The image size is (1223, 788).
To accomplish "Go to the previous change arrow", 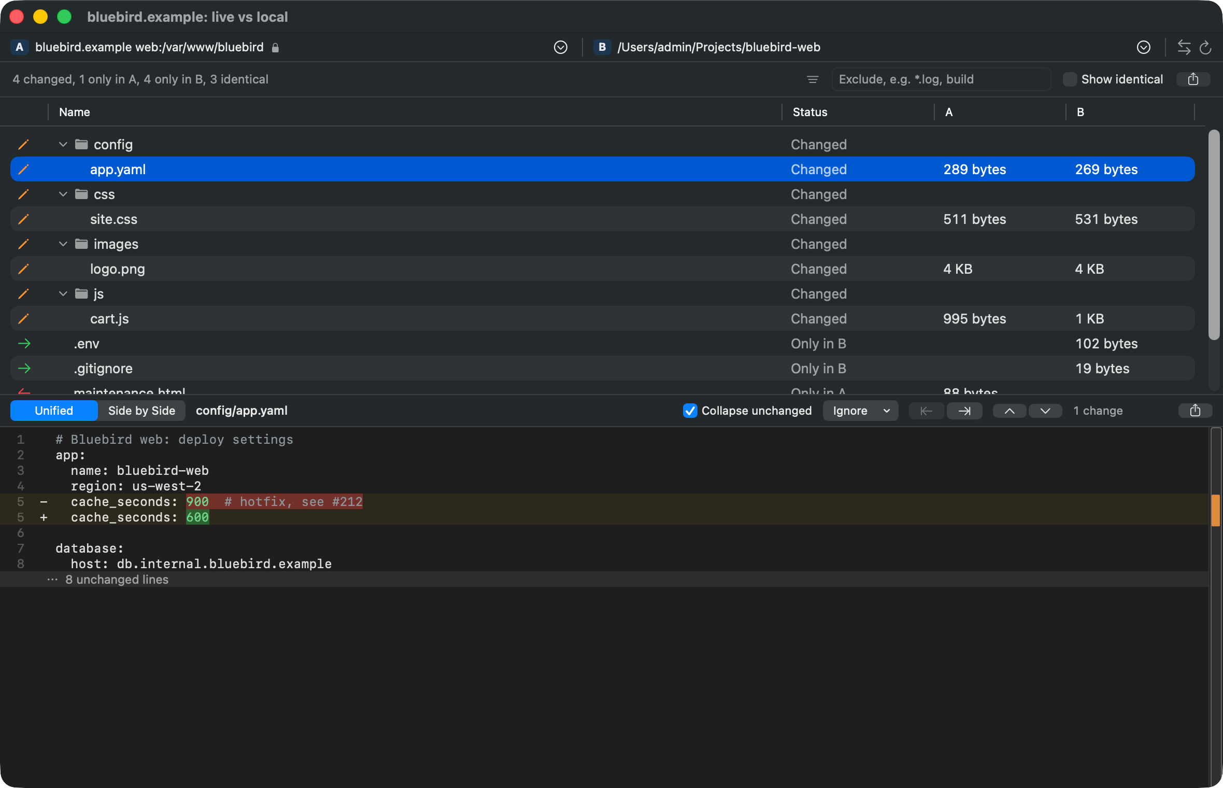I will [1009, 411].
